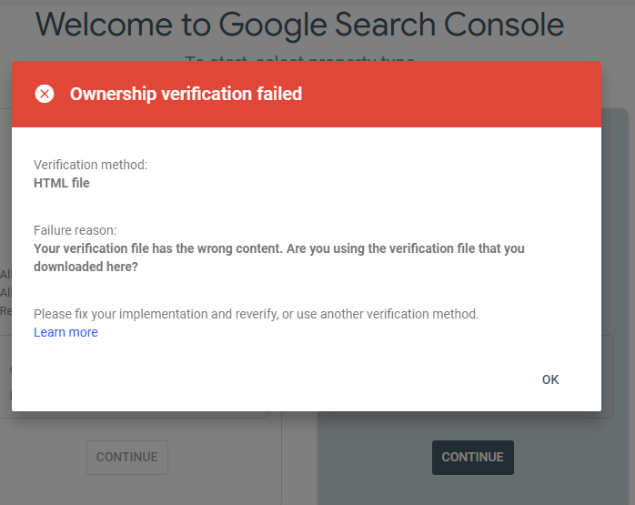Click the 'To start, select property type' subtitle

(299, 58)
